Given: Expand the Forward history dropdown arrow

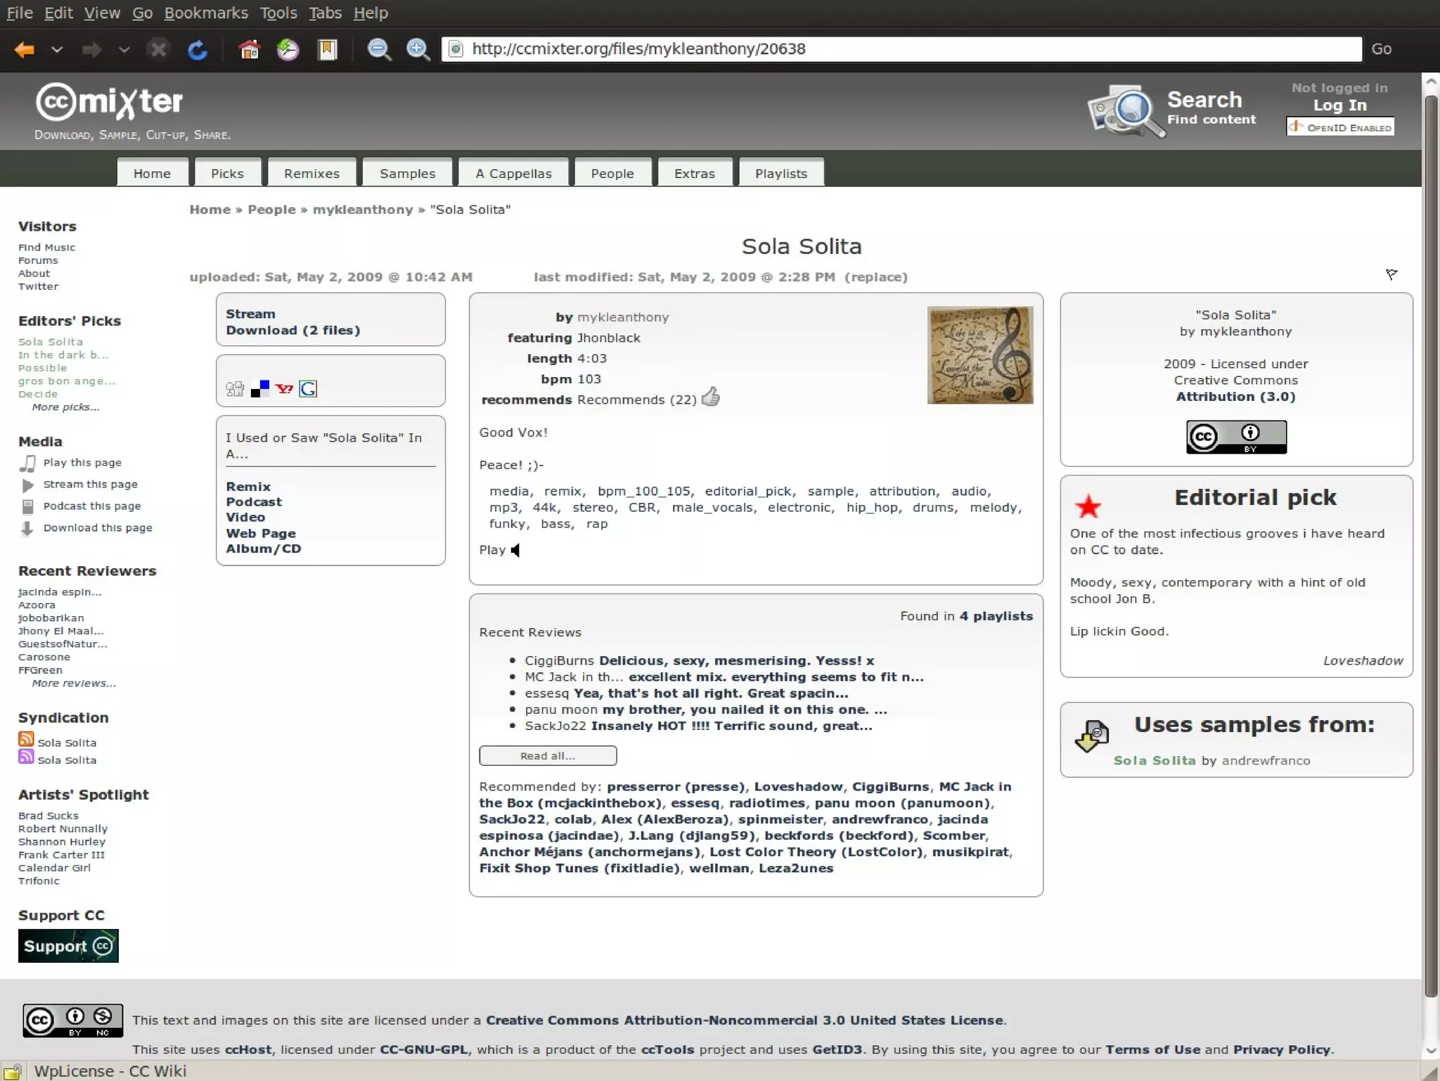Looking at the screenshot, I should pyautogui.click(x=124, y=49).
